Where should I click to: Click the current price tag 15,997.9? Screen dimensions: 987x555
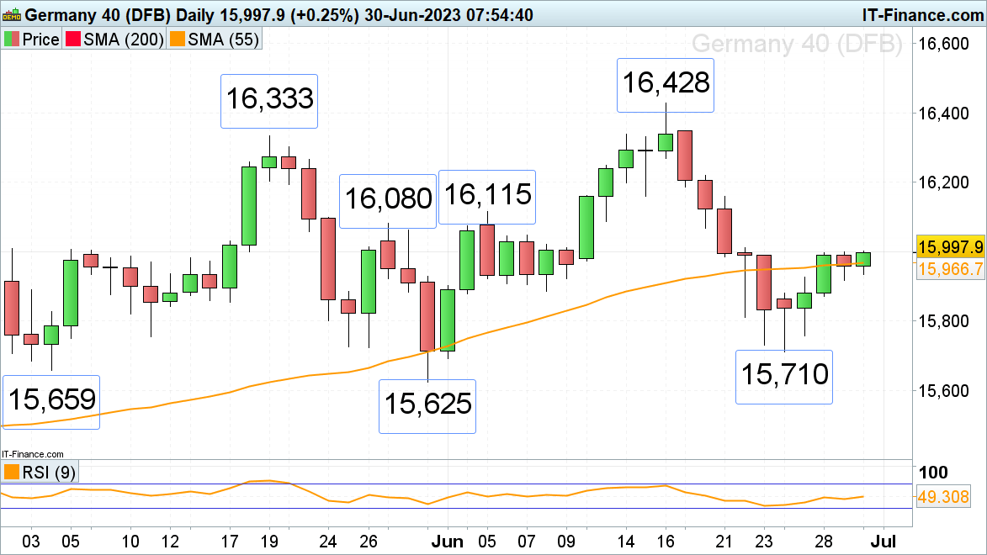[951, 246]
